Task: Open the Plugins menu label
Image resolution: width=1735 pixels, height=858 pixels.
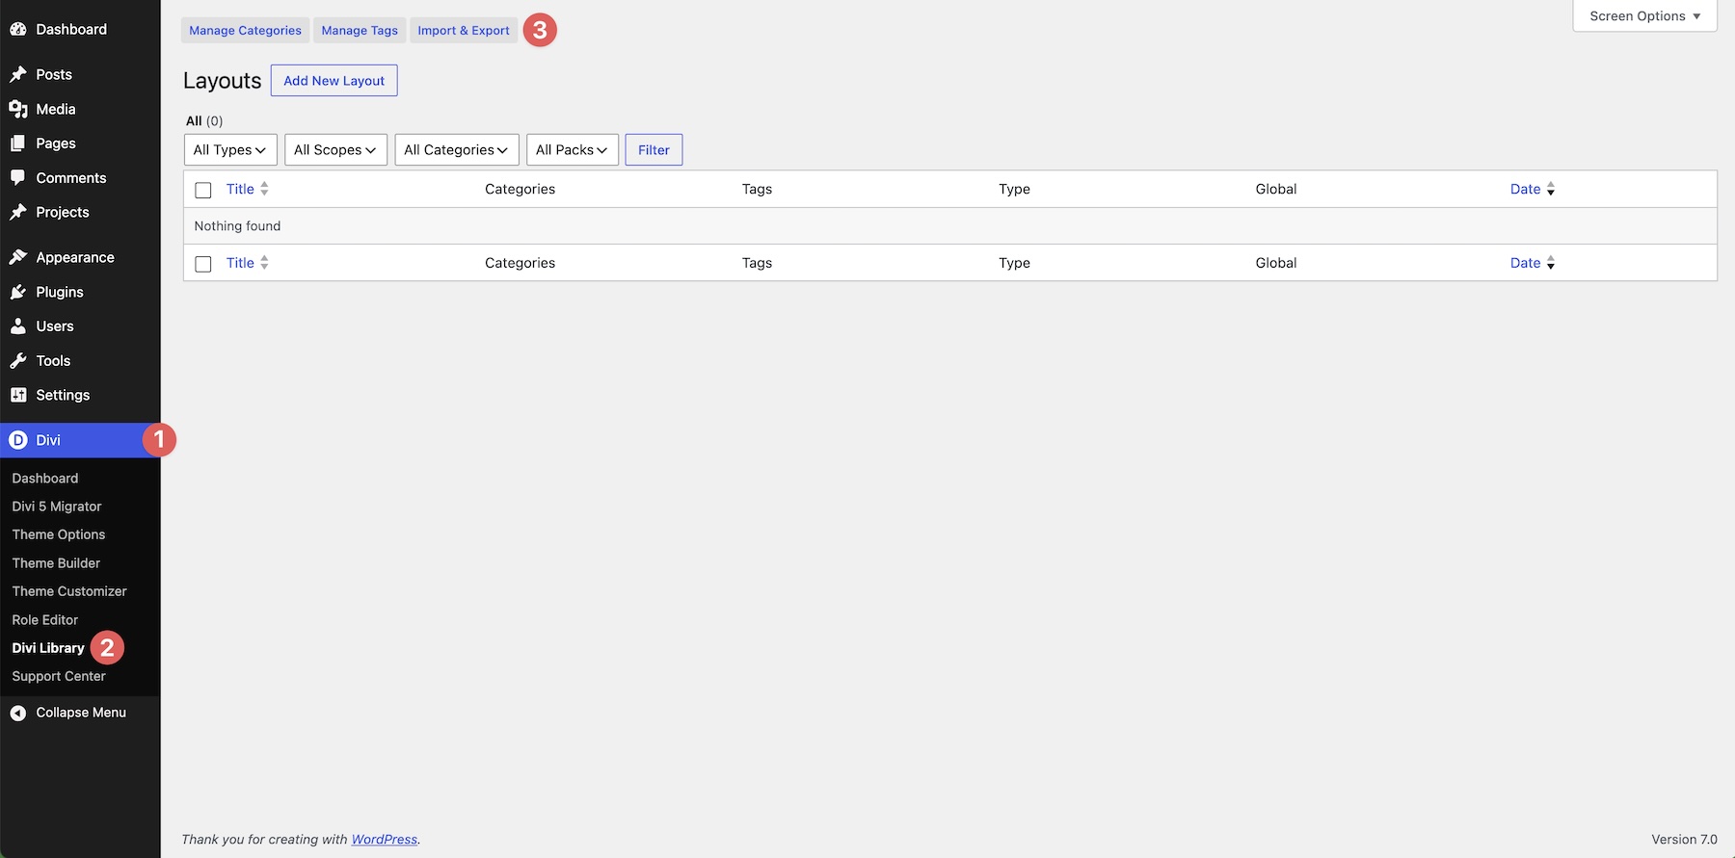Action: coord(60,292)
